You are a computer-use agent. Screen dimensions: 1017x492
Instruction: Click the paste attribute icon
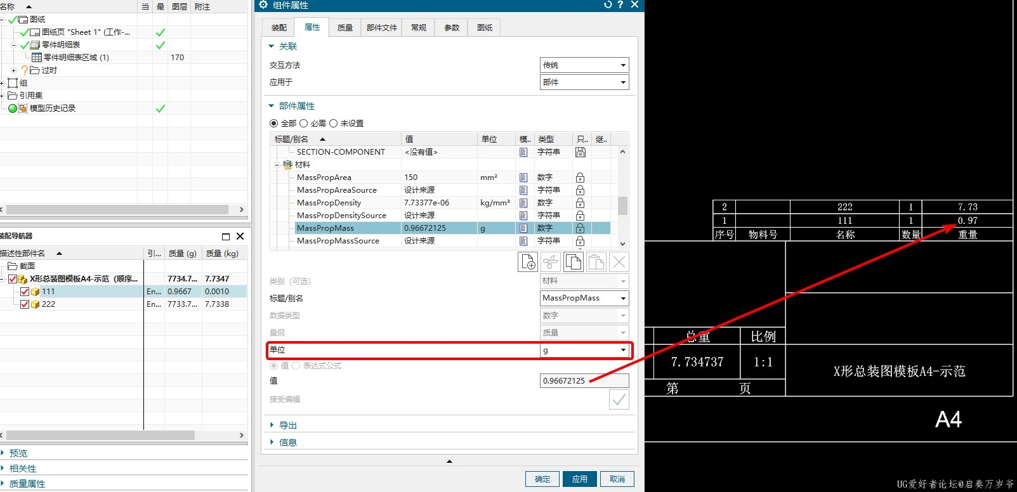click(596, 262)
